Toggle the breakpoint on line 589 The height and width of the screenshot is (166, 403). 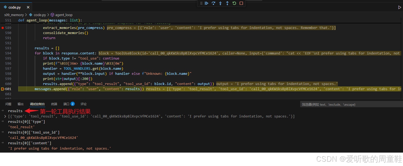click(x=3, y=28)
